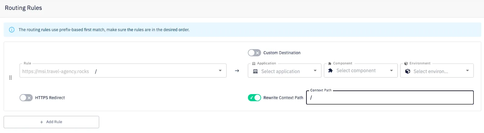Focus the Context Path input field

click(x=390, y=98)
